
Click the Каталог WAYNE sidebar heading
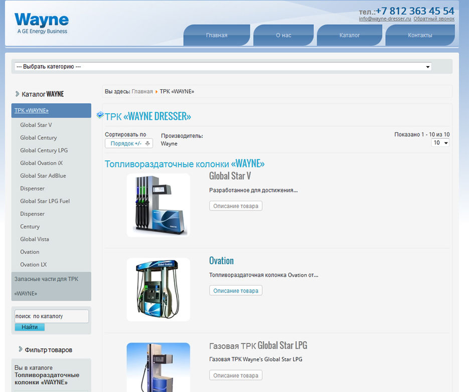tap(43, 94)
